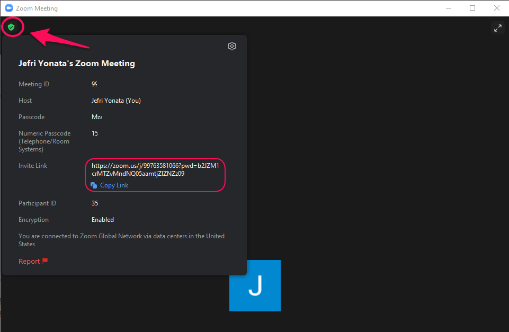Click the 'Participant ID' label
Viewport: 509px width, 332px height.
[x=37, y=203]
